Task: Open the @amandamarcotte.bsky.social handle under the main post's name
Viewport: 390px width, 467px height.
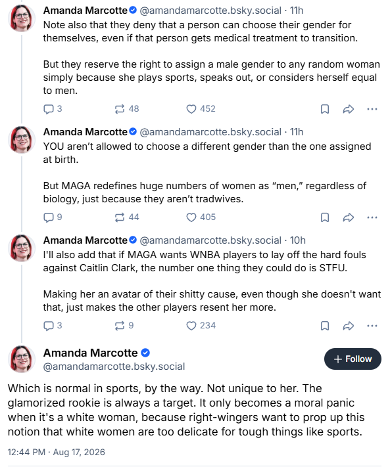Action: [114, 367]
